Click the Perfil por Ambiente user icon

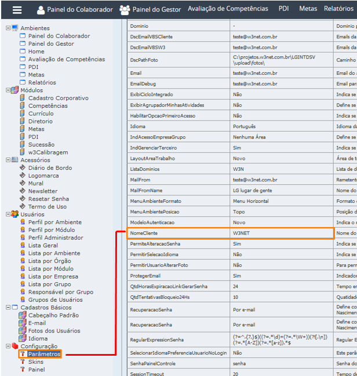coord(23,222)
